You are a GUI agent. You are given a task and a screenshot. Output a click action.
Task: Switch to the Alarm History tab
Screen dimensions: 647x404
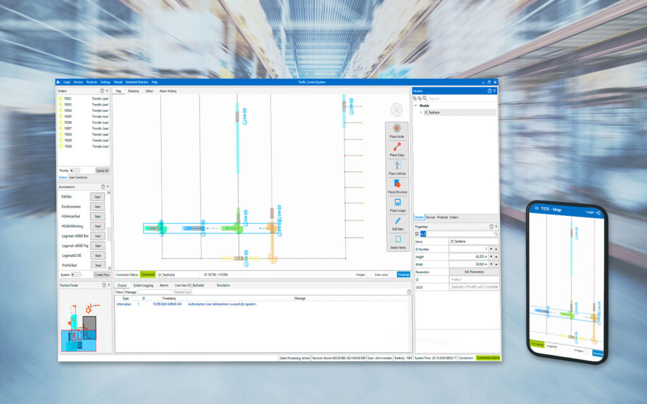(168, 91)
